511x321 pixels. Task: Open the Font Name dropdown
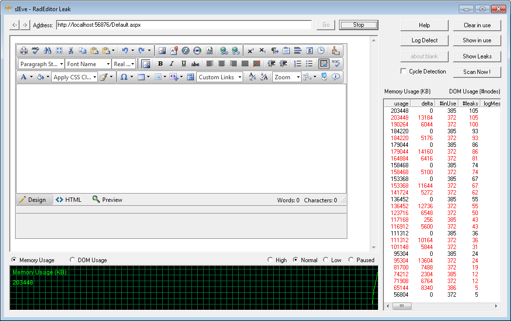tap(88, 64)
